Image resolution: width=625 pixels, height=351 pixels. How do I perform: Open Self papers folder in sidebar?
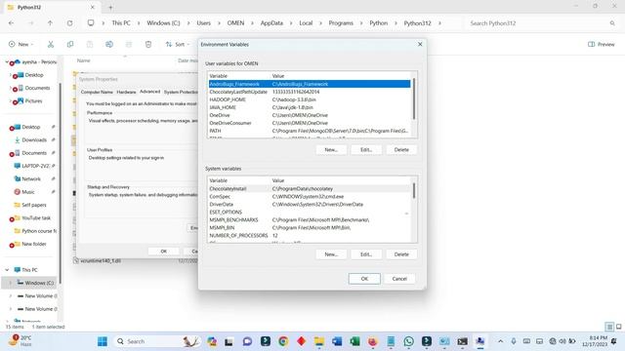point(34,205)
